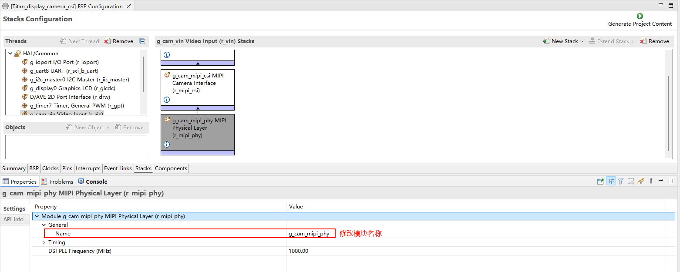Click the info icon on g_cam_mipi_phy block

click(x=166, y=144)
